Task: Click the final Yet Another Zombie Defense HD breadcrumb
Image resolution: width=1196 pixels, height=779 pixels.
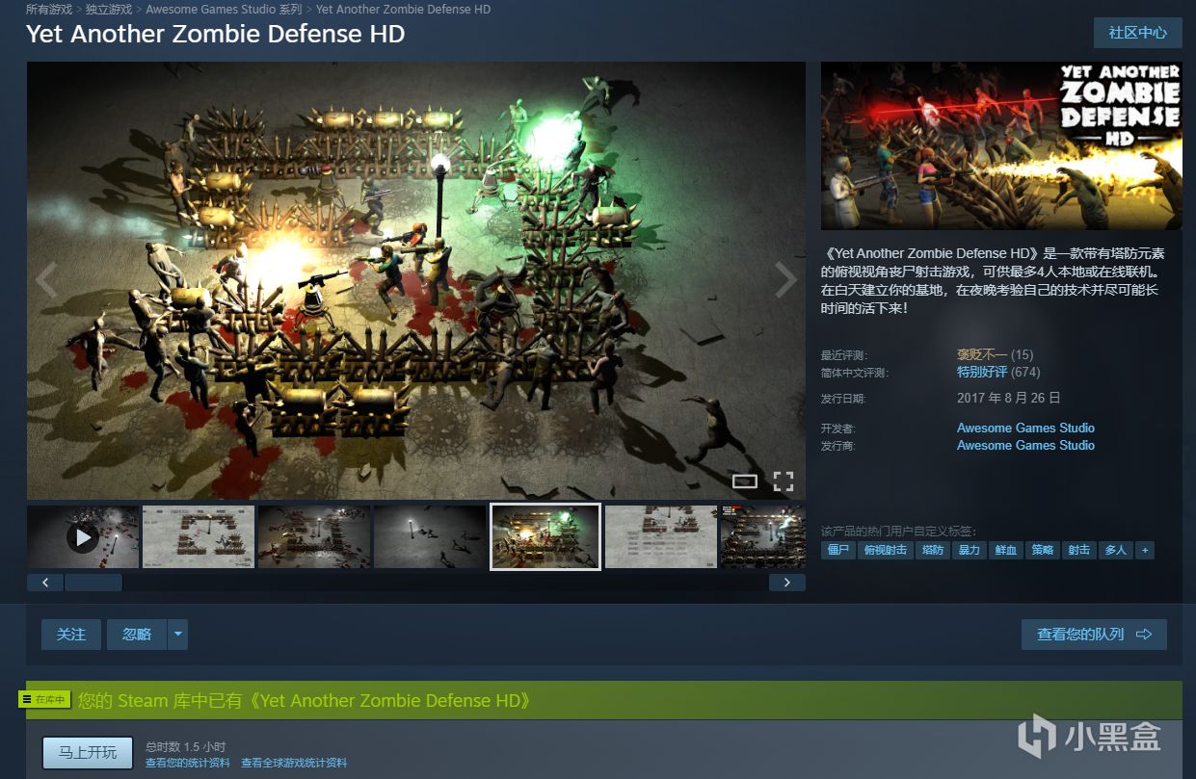Action: tap(403, 9)
